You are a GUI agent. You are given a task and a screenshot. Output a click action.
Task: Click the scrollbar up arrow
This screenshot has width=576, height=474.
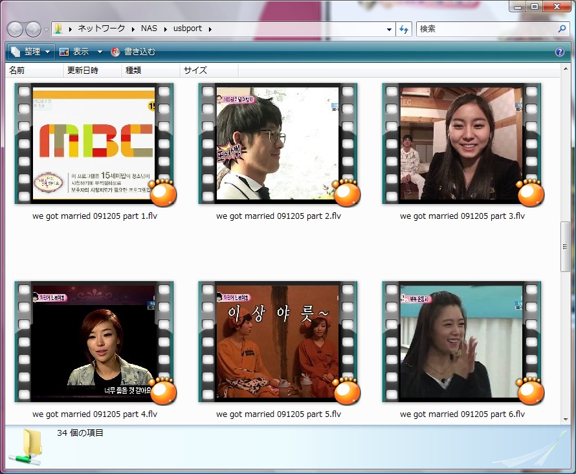coord(566,69)
